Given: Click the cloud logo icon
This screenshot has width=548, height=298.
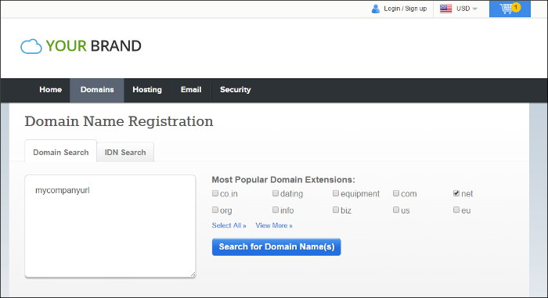Looking at the screenshot, I should coord(31,46).
